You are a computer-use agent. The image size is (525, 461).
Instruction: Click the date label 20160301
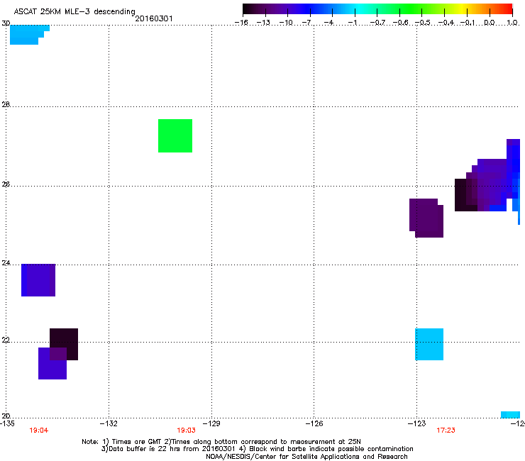coord(154,18)
